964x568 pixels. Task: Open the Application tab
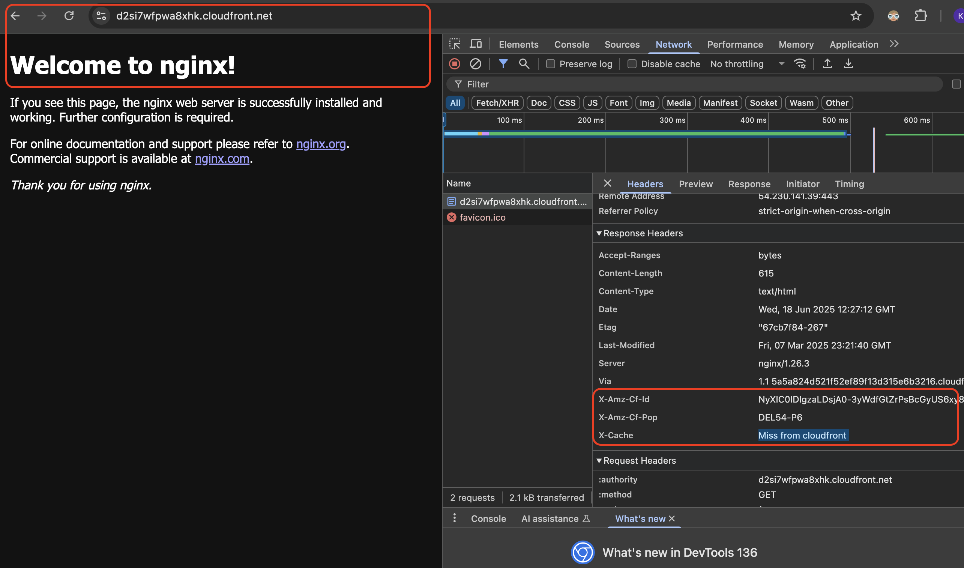click(853, 44)
